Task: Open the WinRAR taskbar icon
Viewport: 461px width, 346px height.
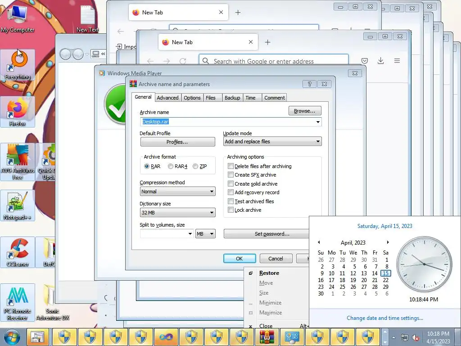Action: pos(267,337)
